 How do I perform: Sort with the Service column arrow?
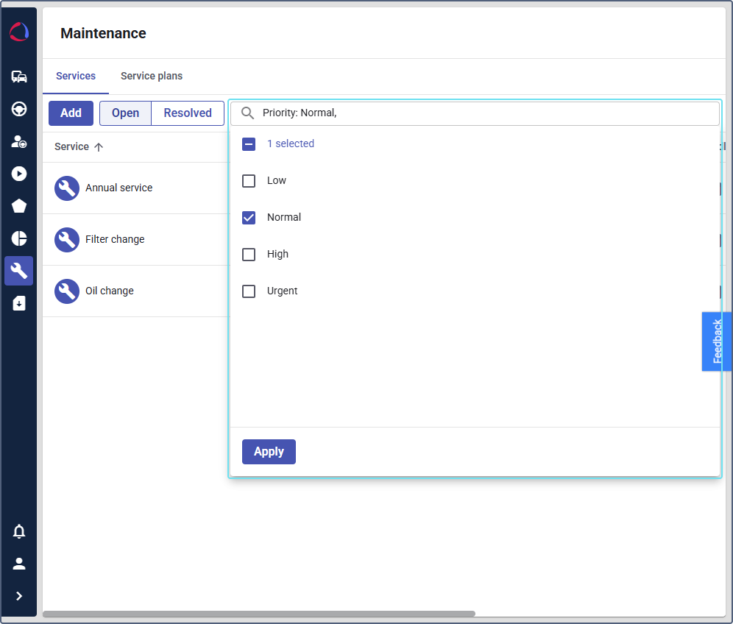(x=99, y=147)
